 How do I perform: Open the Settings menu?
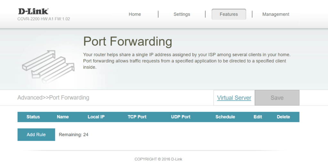pos(182,14)
